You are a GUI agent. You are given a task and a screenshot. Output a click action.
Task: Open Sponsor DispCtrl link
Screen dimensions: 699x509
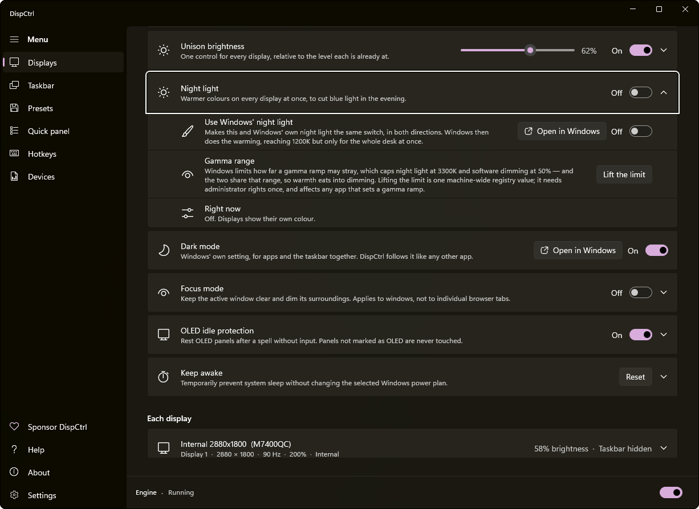point(63,427)
